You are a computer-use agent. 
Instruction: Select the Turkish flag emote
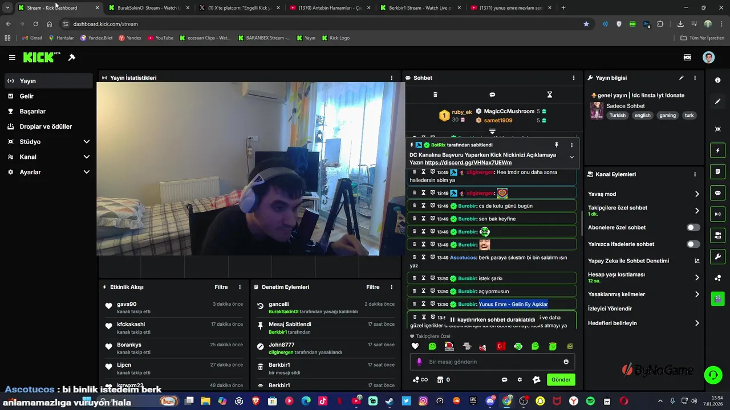[x=501, y=346]
